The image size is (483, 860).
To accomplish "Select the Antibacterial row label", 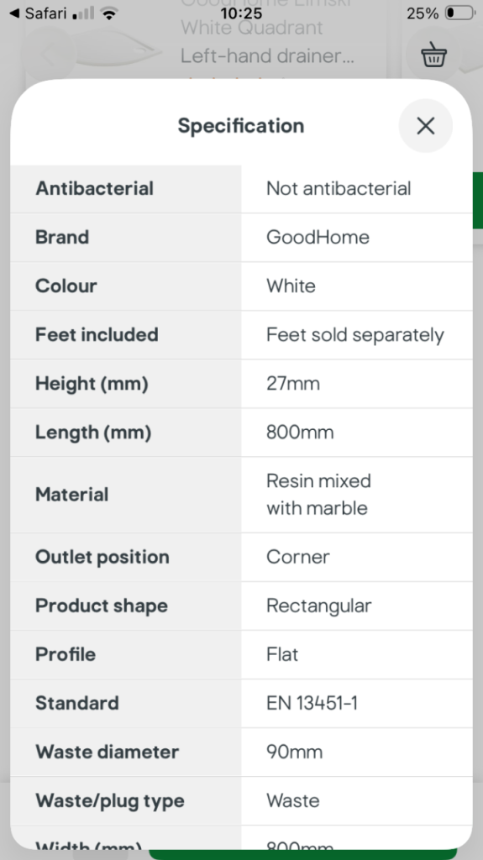I will [x=94, y=188].
